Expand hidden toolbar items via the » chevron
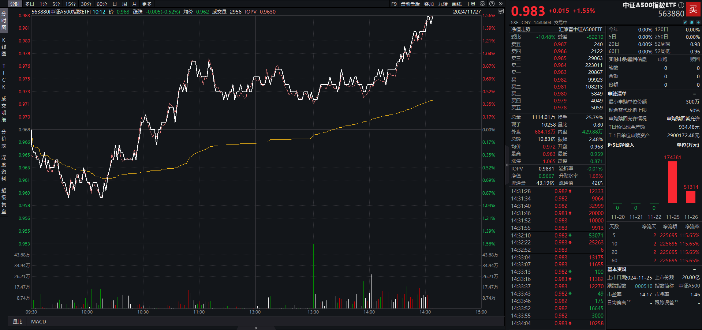 (x=501, y=4)
